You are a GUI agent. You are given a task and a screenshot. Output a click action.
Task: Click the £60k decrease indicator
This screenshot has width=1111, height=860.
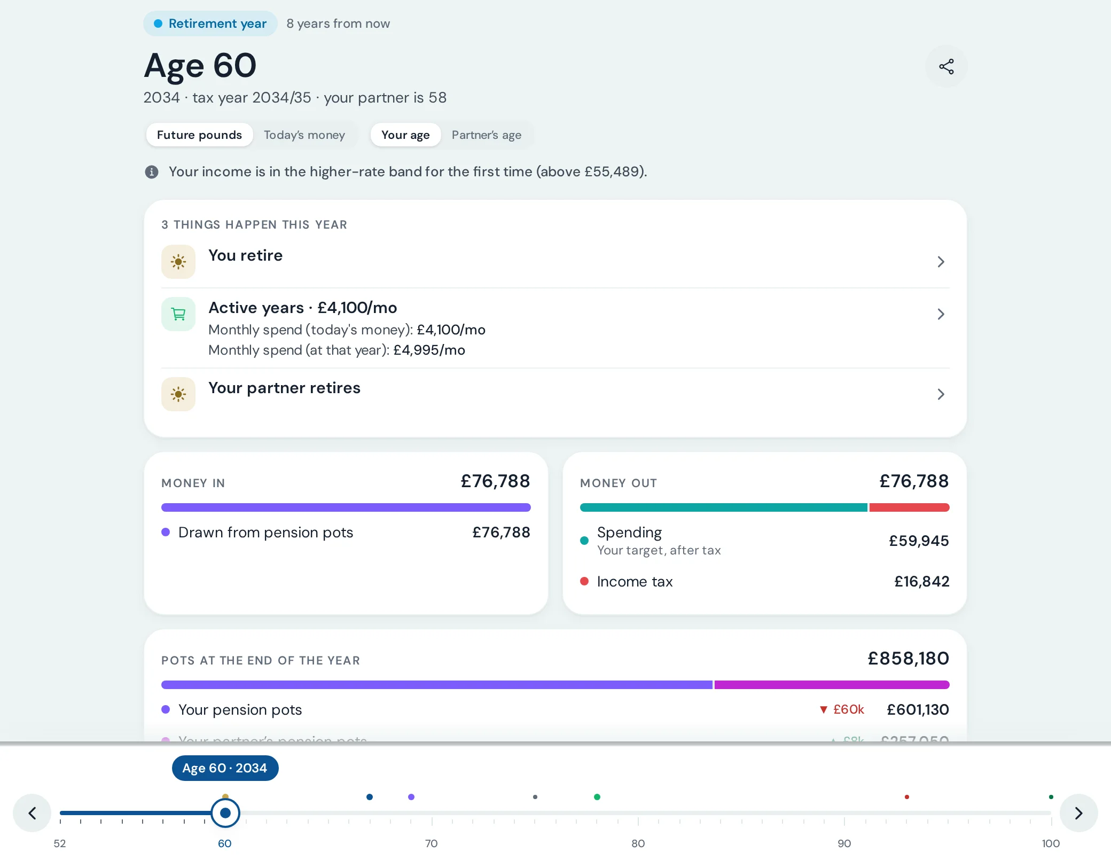[x=842, y=710]
